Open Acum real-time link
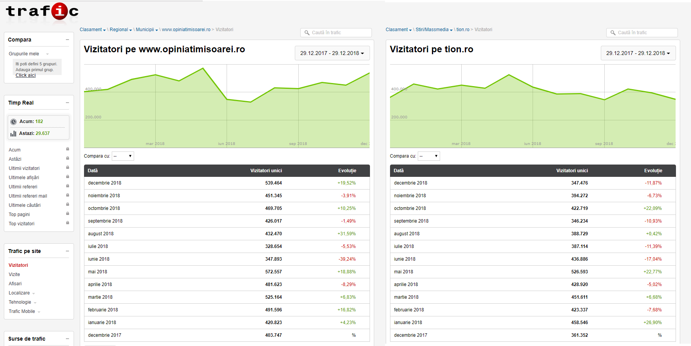Screen dimensions: 691x346 (15, 150)
